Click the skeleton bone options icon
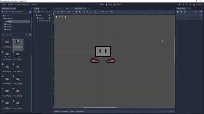 (x=103, y=12)
